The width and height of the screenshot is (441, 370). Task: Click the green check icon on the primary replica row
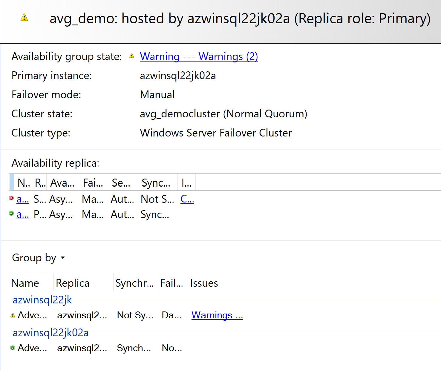coord(11,213)
